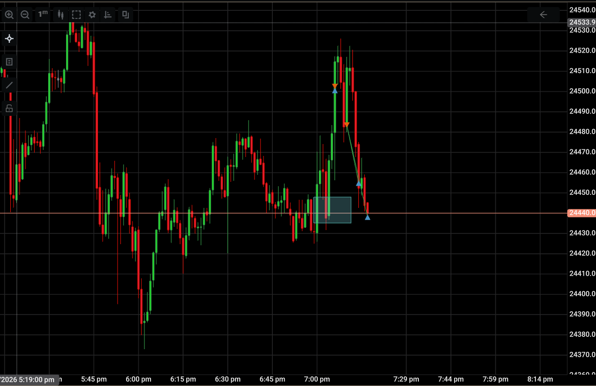The height and width of the screenshot is (386, 596).
Task: Click the blue triangle marker on the 24440 line
Action: [368, 217]
